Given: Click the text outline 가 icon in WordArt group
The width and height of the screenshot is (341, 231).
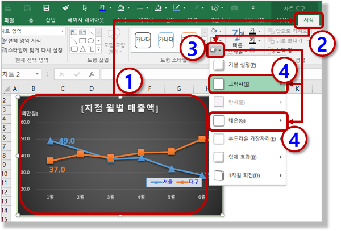Looking at the screenshot, I should 252,40.
